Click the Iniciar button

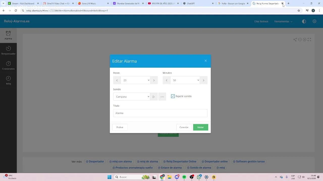pos(201,127)
